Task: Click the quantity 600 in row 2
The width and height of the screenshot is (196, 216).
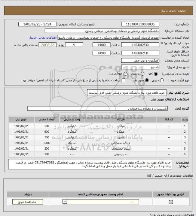Action: click(47, 132)
